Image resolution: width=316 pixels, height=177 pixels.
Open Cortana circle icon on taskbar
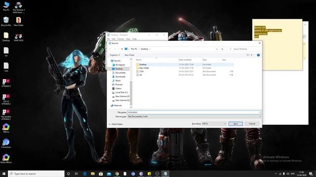tap(68, 174)
